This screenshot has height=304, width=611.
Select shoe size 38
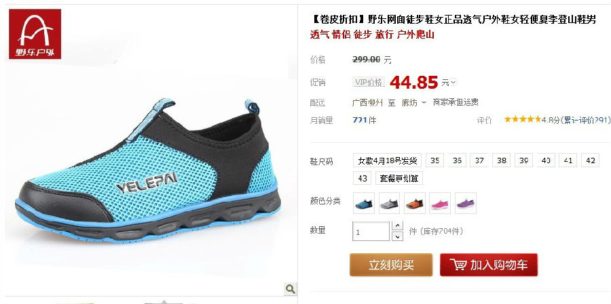coord(502,160)
